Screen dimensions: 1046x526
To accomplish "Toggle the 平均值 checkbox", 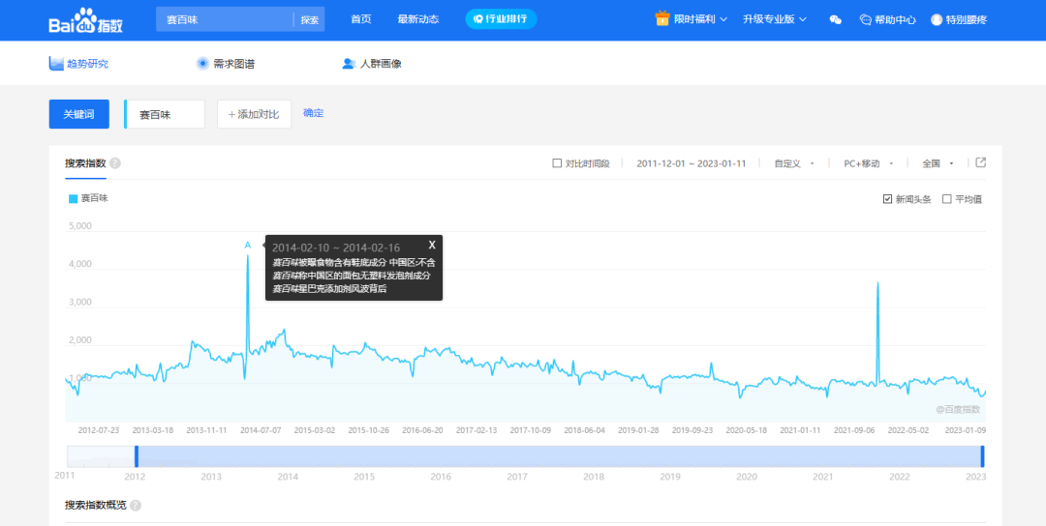I will (946, 199).
